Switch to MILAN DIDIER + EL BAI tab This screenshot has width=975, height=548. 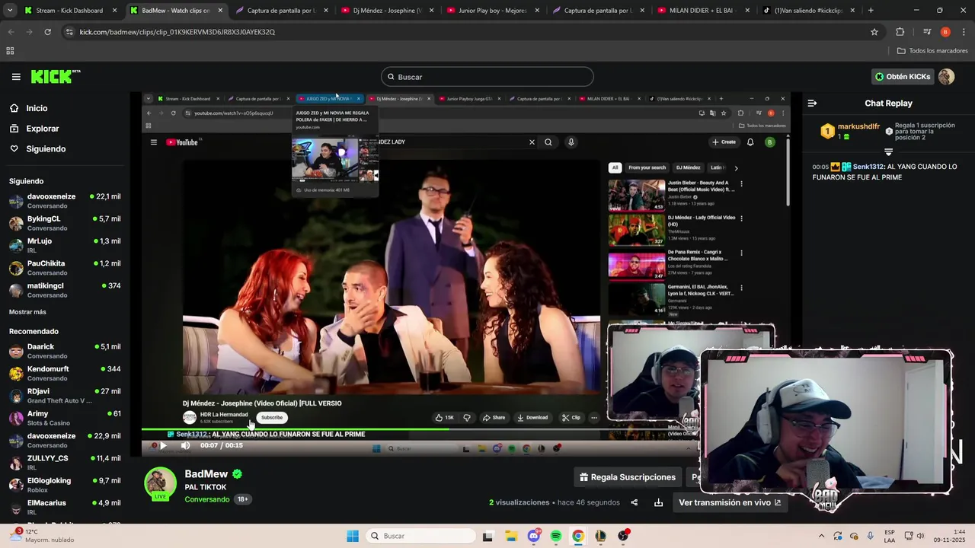pyautogui.click(x=704, y=11)
